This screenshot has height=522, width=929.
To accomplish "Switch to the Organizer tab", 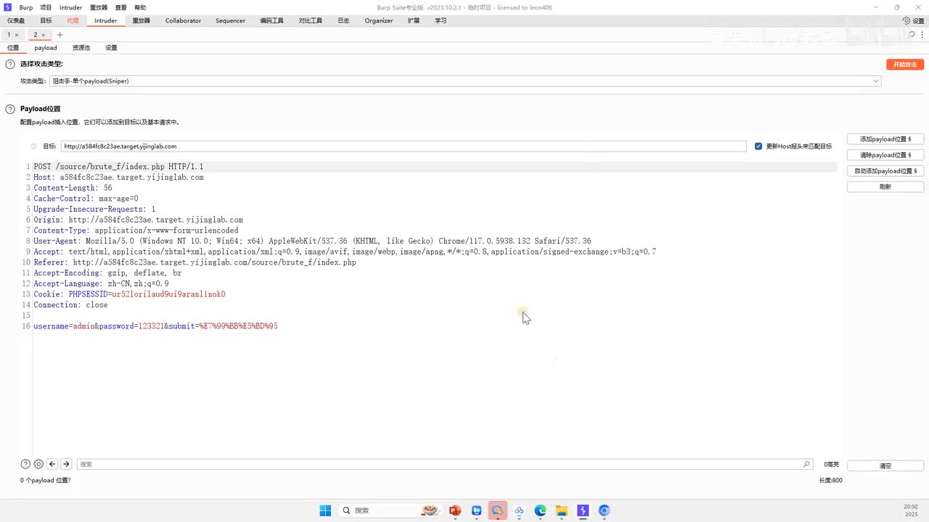I will [379, 21].
